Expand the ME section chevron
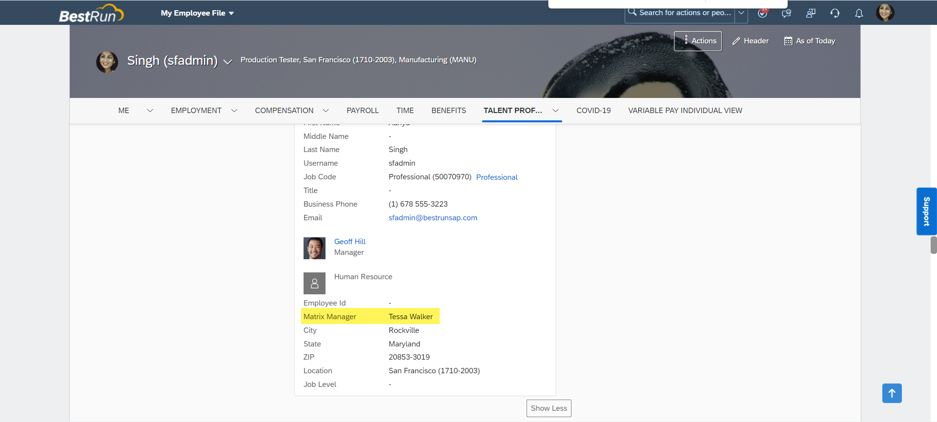 (150, 111)
